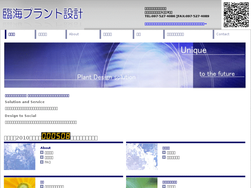Click the green leaf thumbnail

pos(142,183)
